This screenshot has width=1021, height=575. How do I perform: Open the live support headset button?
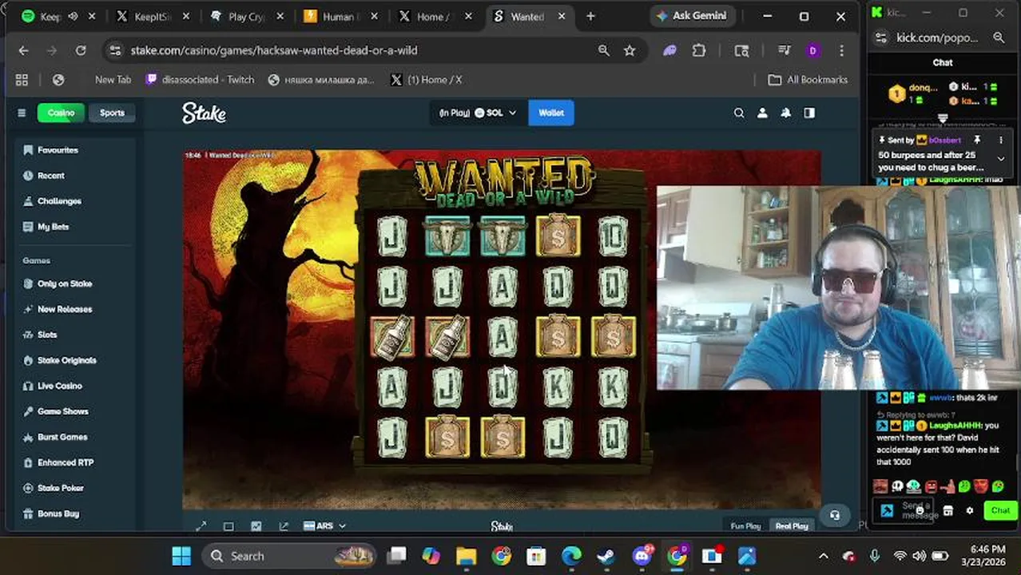pyautogui.click(x=835, y=515)
